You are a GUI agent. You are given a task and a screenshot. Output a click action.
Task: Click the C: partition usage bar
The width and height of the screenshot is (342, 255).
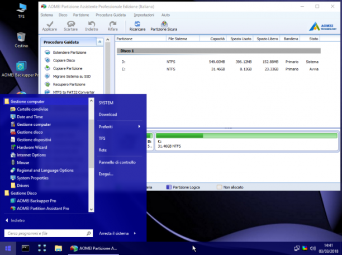click(246, 136)
